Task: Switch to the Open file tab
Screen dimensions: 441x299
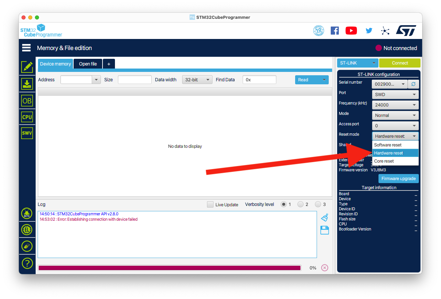Action: tap(88, 64)
